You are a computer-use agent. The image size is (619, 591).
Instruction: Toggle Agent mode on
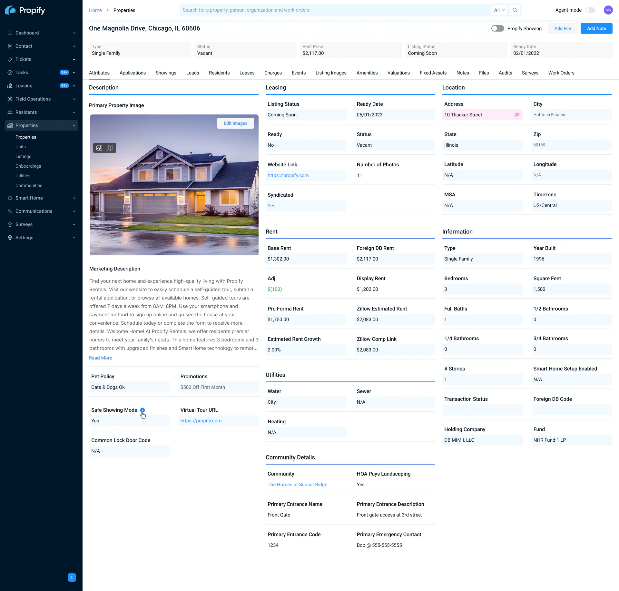coord(590,10)
